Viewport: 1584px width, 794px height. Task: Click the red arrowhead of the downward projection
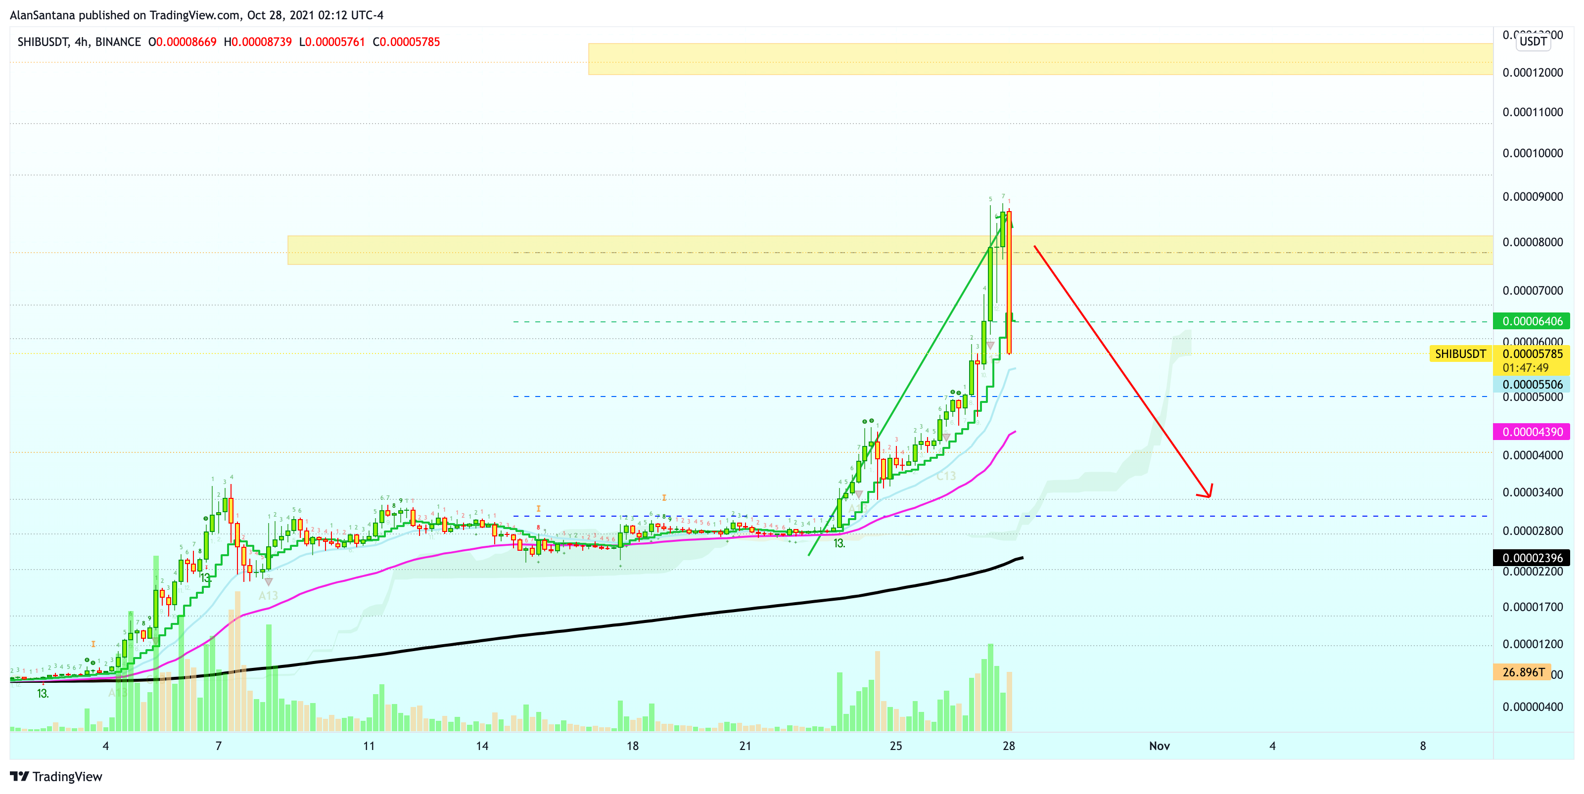point(1206,491)
